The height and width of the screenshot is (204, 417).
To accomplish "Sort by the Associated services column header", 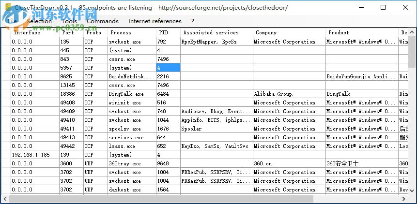I will pyautogui.click(x=216, y=32).
